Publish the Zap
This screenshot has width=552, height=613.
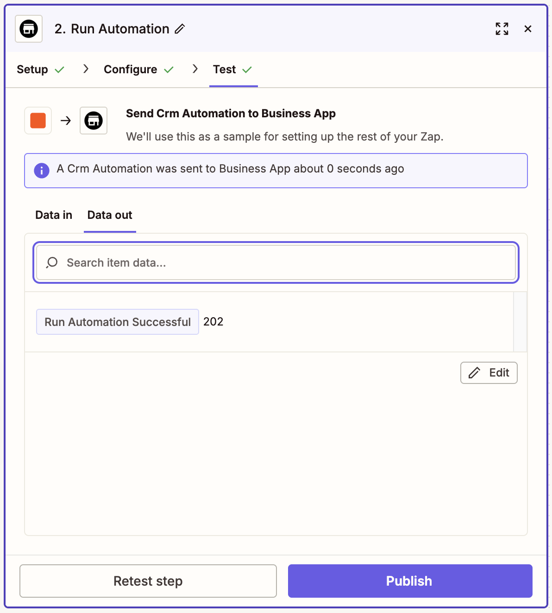410,581
